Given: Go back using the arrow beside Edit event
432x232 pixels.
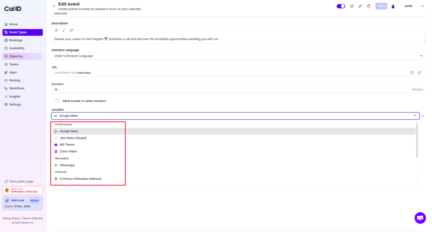Looking at the screenshot, I should pyautogui.click(x=54, y=6).
